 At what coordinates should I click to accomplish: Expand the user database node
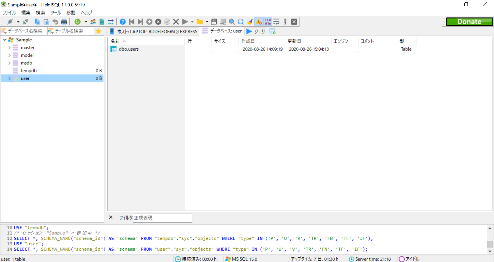tap(10, 79)
